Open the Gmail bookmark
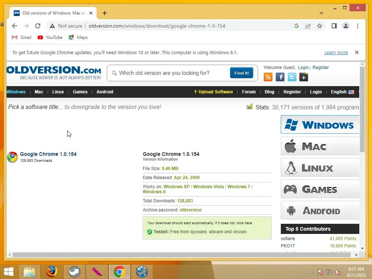372x279 pixels. pos(21,37)
